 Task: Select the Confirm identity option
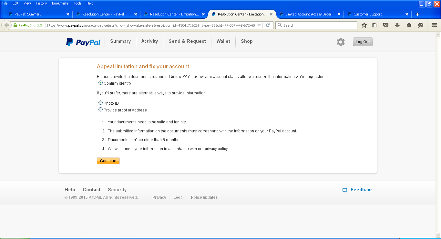click(x=101, y=83)
